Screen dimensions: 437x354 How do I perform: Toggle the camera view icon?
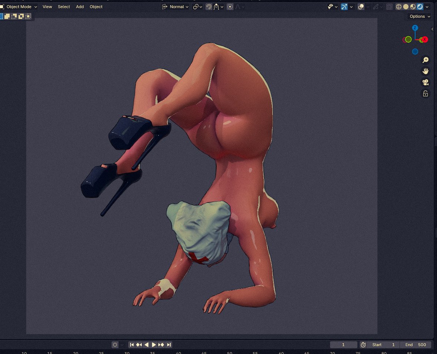coord(425,82)
